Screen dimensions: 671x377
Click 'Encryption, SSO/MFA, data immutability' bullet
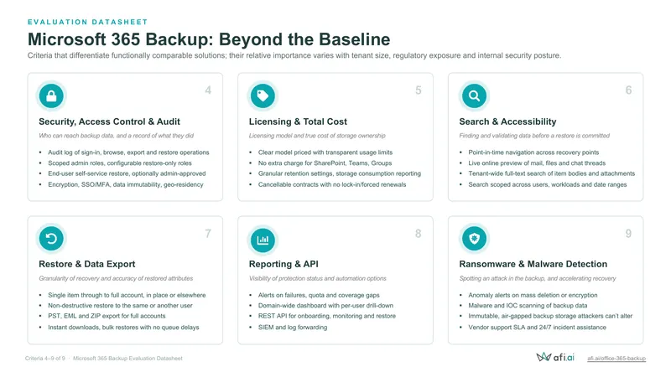point(125,184)
